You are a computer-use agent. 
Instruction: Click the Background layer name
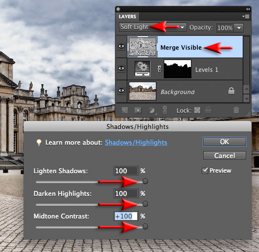click(178, 92)
